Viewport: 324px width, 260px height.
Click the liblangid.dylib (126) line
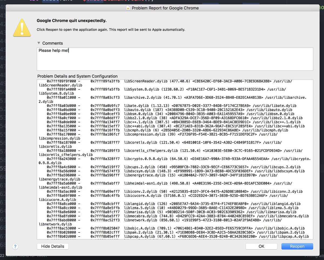[174, 204]
